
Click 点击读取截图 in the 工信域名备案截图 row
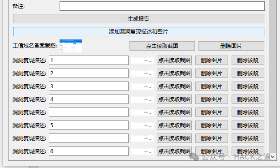pos(162,46)
